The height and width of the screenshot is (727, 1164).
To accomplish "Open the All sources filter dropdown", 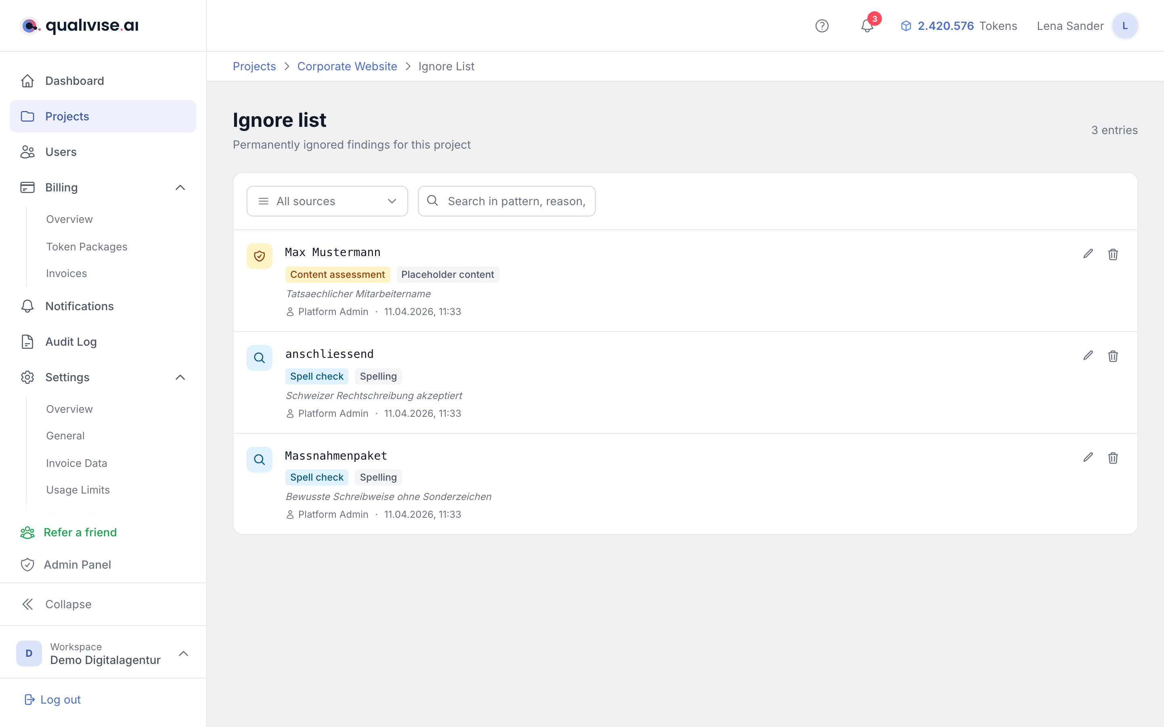I will point(327,201).
